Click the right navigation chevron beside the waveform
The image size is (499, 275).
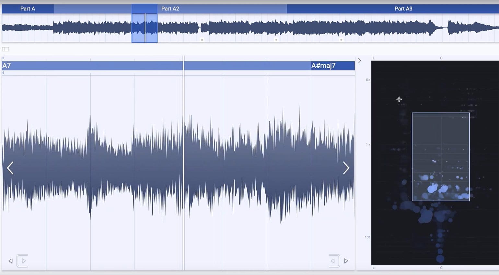[x=346, y=168]
